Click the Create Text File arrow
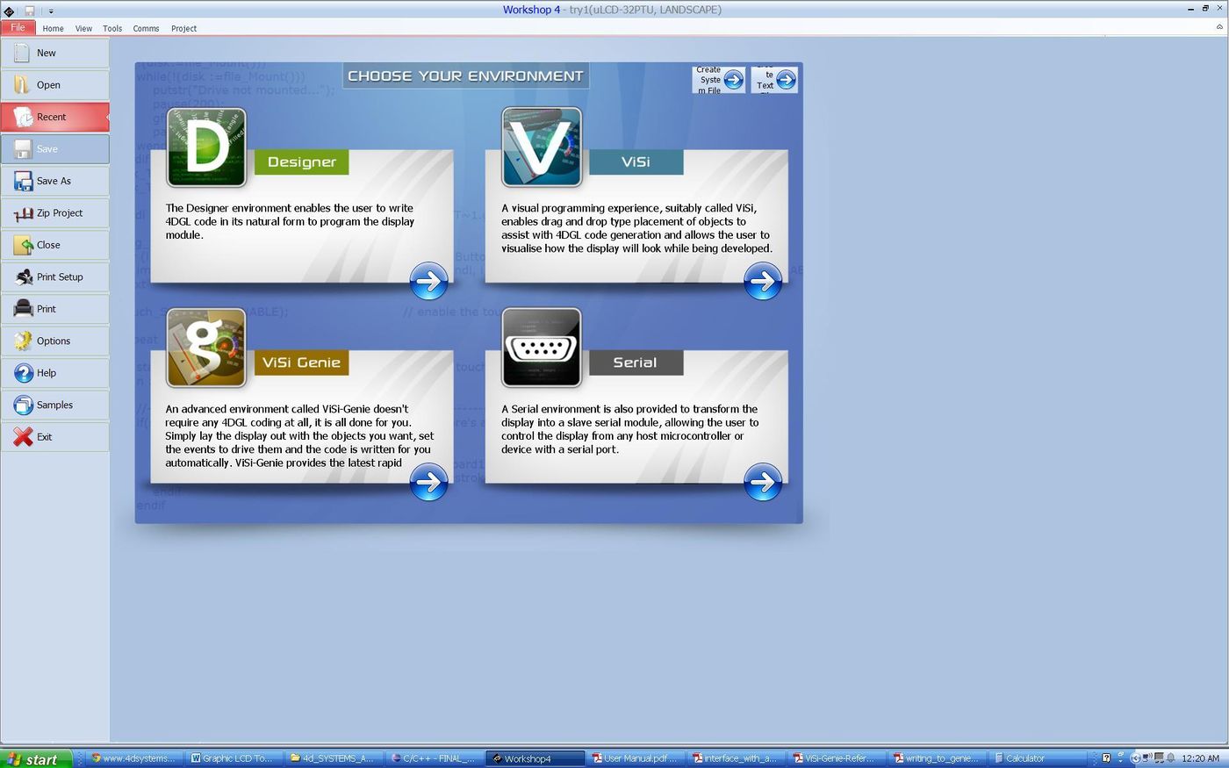The image size is (1229, 768). (786, 80)
